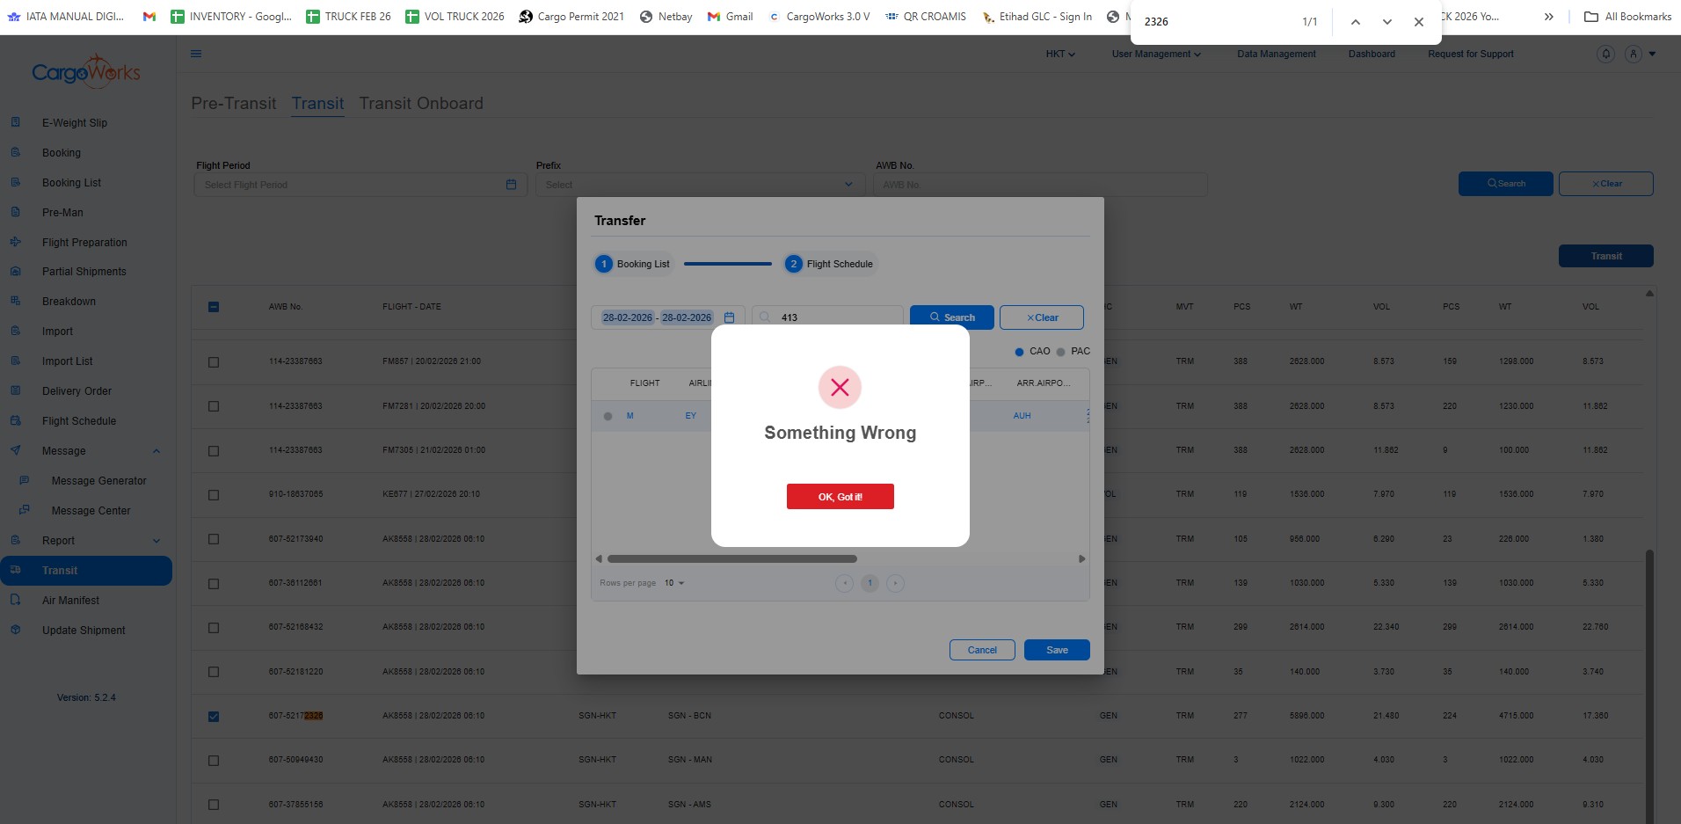Screen dimensions: 1681x824
Task: Click the Flight Period calendar icon
Action: pyautogui.click(x=511, y=185)
